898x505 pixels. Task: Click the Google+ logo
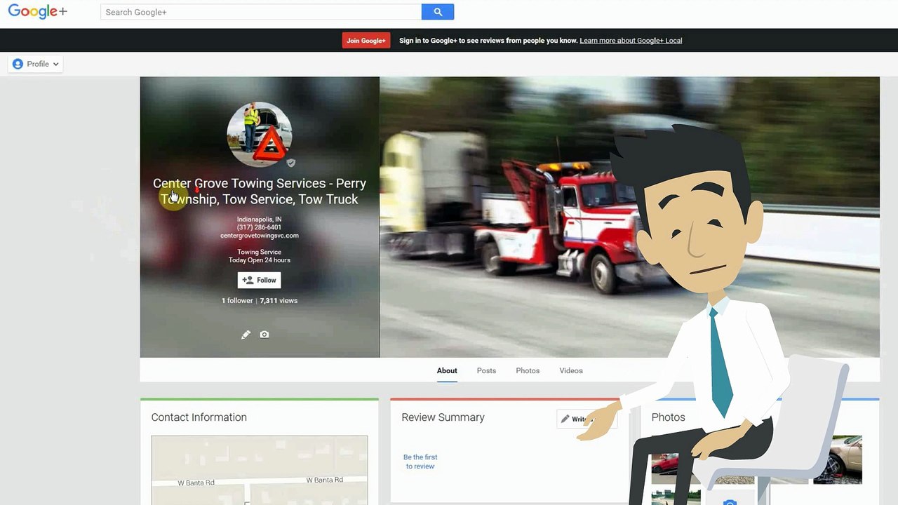(37, 11)
